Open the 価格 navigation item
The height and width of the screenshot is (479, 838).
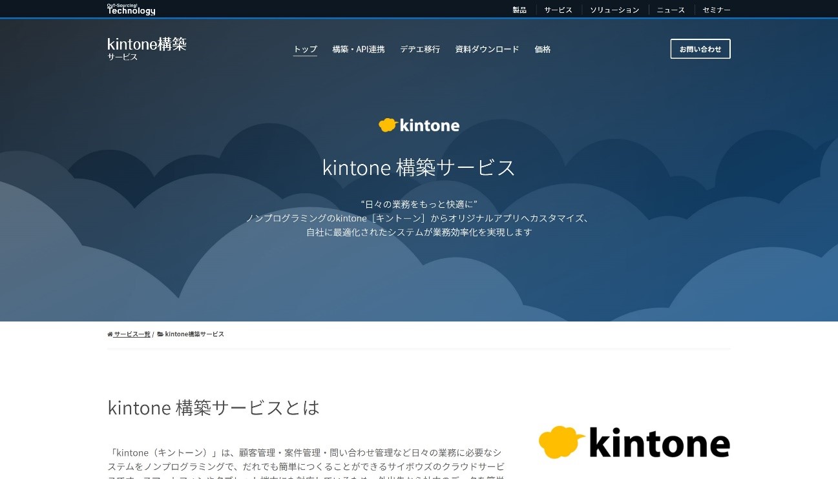coord(543,49)
